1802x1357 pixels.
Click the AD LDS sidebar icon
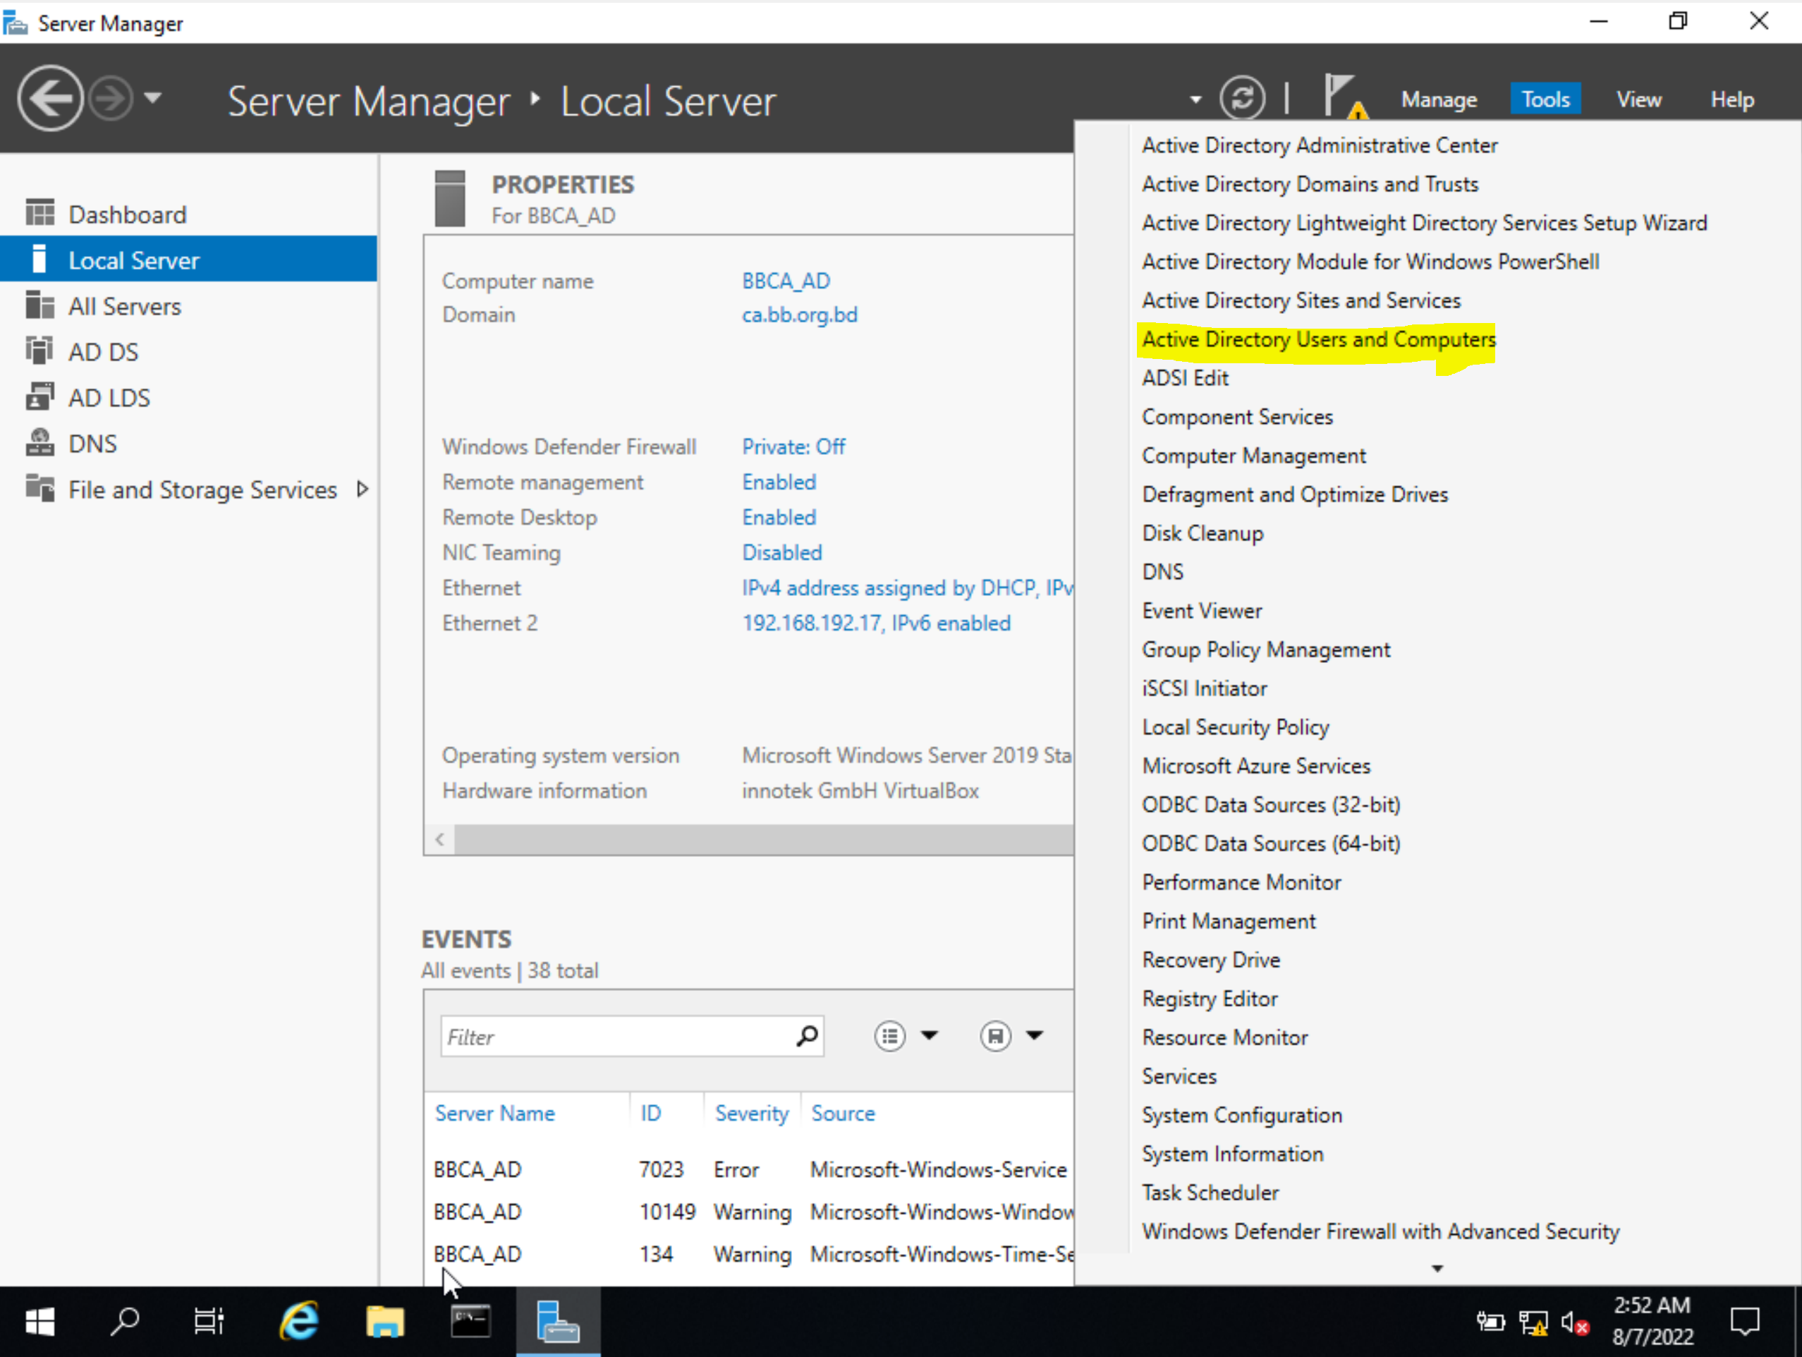[39, 396]
